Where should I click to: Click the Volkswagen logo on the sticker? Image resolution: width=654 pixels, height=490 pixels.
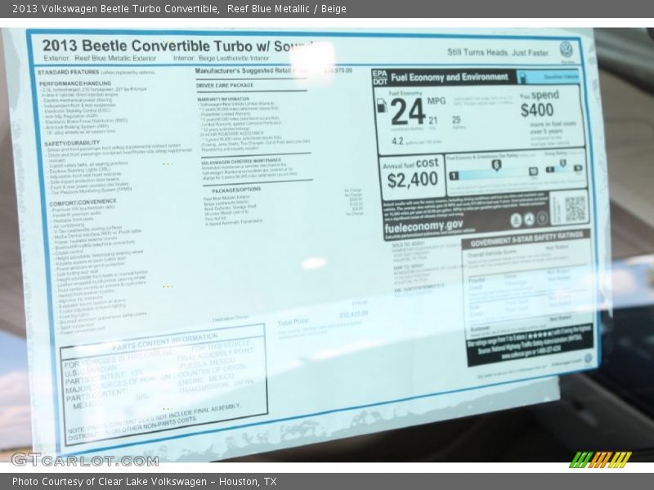pyautogui.click(x=566, y=50)
